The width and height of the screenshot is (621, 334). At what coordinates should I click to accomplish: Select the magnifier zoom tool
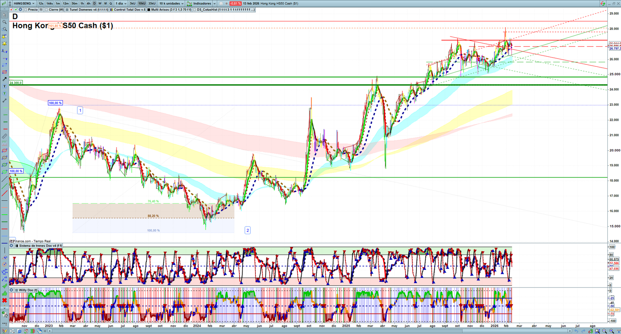5,22
